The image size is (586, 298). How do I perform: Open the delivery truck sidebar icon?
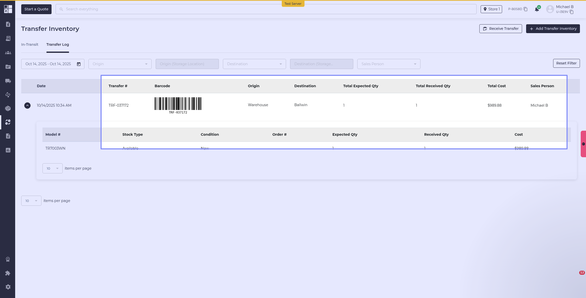click(x=8, y=81)
